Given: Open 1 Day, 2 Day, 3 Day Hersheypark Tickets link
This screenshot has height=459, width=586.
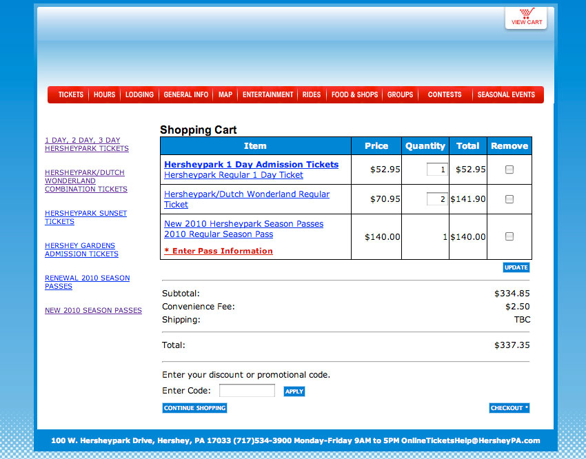Looking at the screenshot, I should click(x=87, y=144).
